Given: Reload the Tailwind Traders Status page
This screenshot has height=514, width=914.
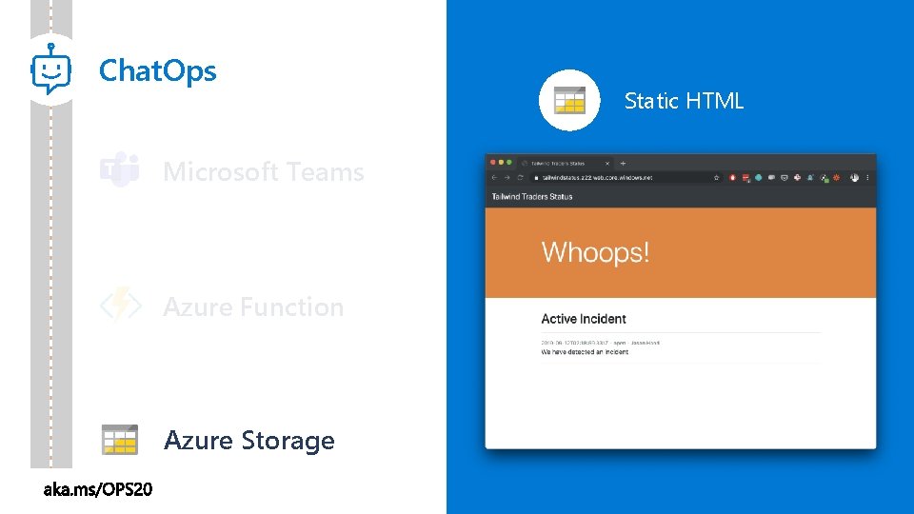Looking at the screenshot, I should coord(520,178).
